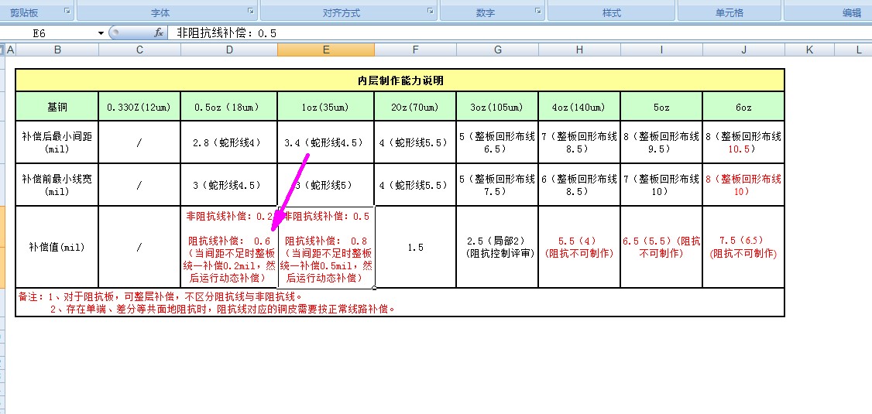The image size is (872, 414).
Task: Click the 备注 notes row at table bottom
Action: 400,303
